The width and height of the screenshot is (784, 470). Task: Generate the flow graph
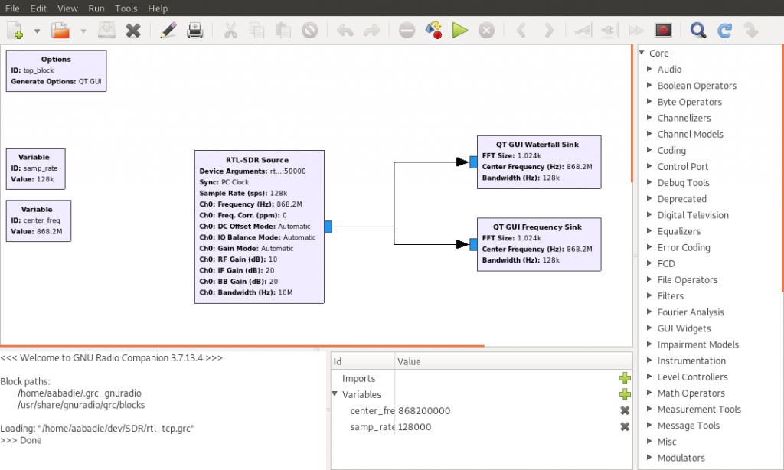pos(433,31)
